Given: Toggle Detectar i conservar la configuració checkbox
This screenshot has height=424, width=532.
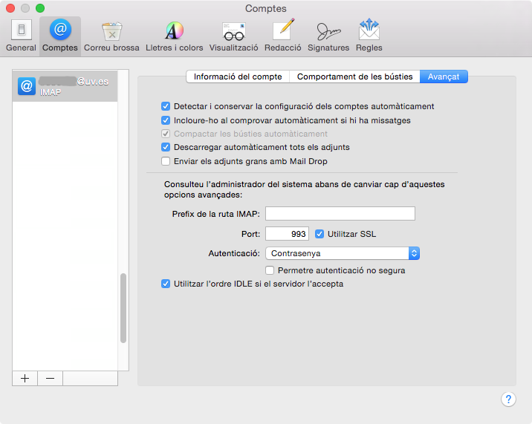Looking at the screenshot, I should [166, 106].
